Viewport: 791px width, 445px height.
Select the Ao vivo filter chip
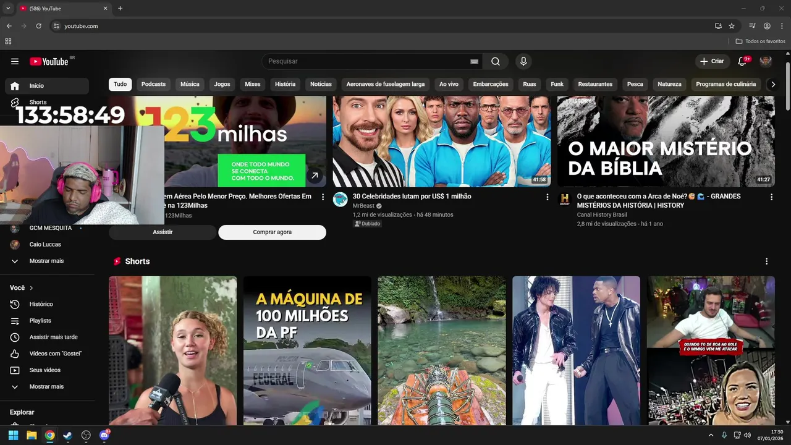point(449,84)
